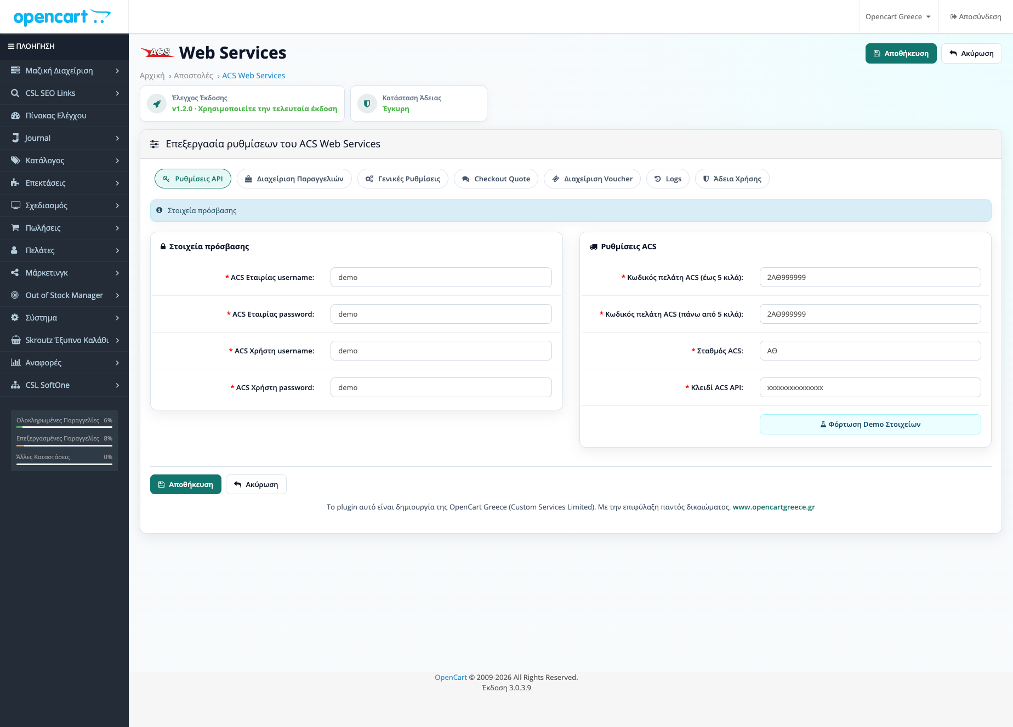Click the Πίνακας Ελέγχου dashboard icon
The image size is (1013, 727).
pyautogui.click(x=15, y=116)
